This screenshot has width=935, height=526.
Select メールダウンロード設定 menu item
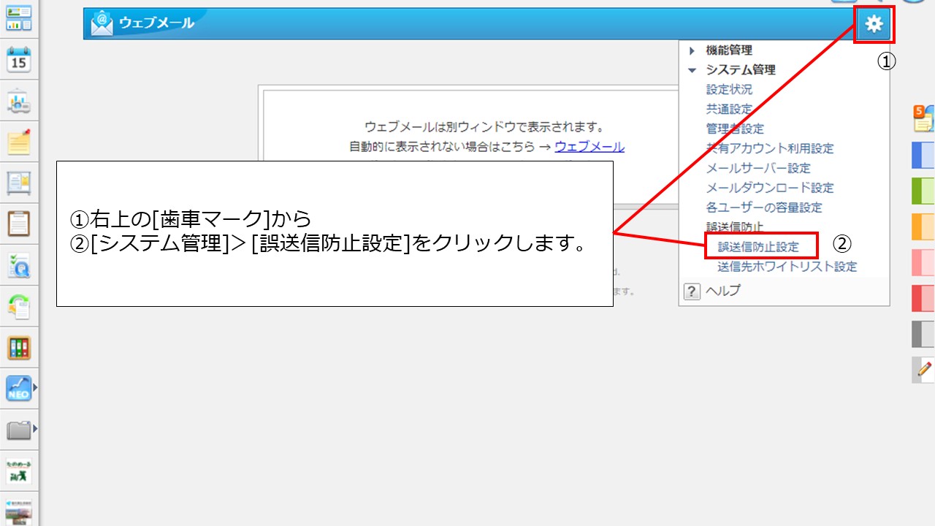tap(770, 188)
